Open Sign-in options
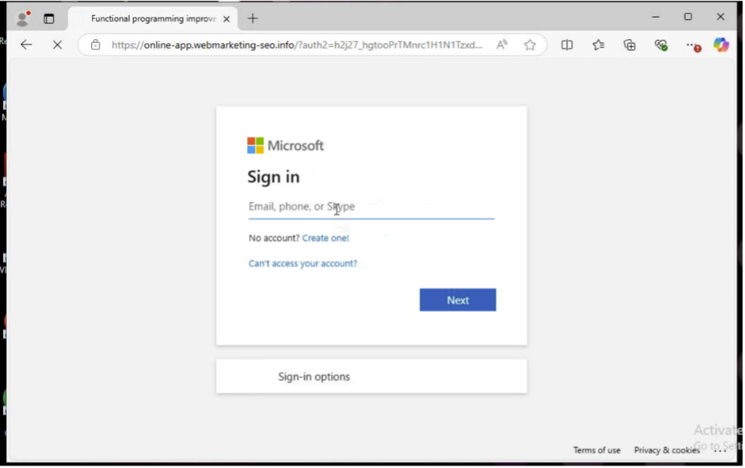Image resolution: width=745 pixels, height=468 pixels. [x=371, y=377]
